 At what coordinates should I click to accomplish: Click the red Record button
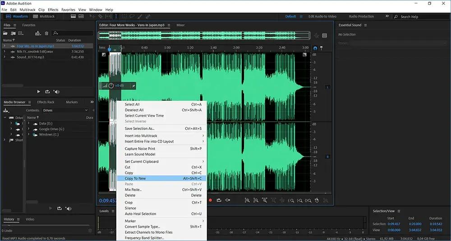[210, 200]
